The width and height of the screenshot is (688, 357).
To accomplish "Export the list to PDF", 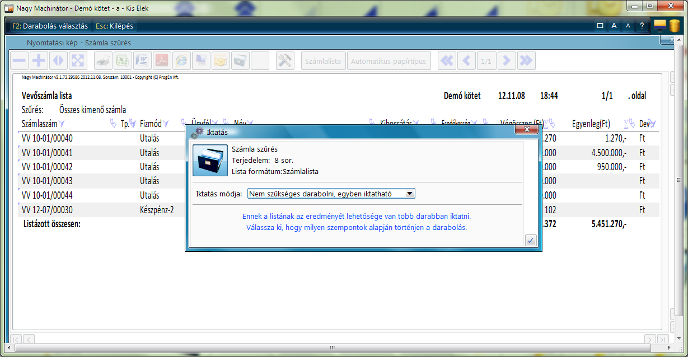I will point(162,61).
